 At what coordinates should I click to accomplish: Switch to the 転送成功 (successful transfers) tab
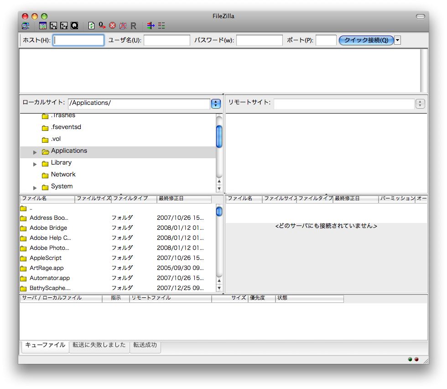(145, 346)
